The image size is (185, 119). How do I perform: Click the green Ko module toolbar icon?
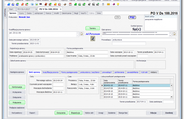(x=76, y=4)
